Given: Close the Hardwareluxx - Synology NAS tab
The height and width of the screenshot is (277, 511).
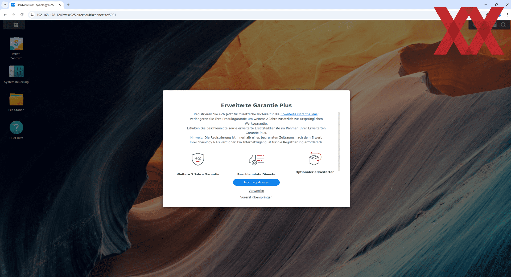Looking at the screenshot, I should [x=60, y=5].
